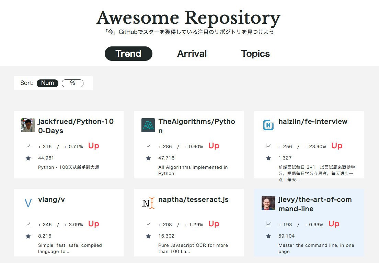The width and height of the screenshot is (379, 263).
Task: Click the Awesome Repository site heading
Action: pos(188,18)
